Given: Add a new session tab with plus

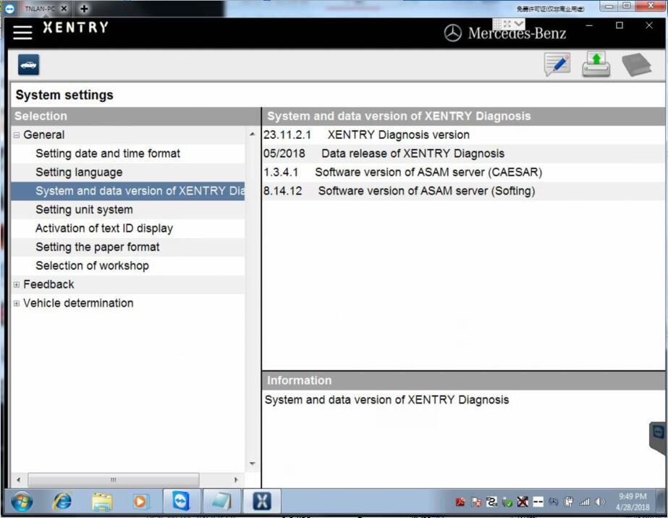Looking at the screenshot, I should 85,9.
